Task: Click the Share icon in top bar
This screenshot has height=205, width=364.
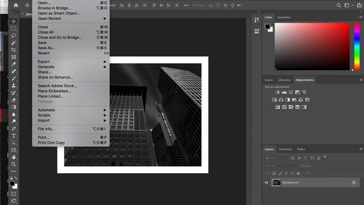Action: (x=359, y=5)
